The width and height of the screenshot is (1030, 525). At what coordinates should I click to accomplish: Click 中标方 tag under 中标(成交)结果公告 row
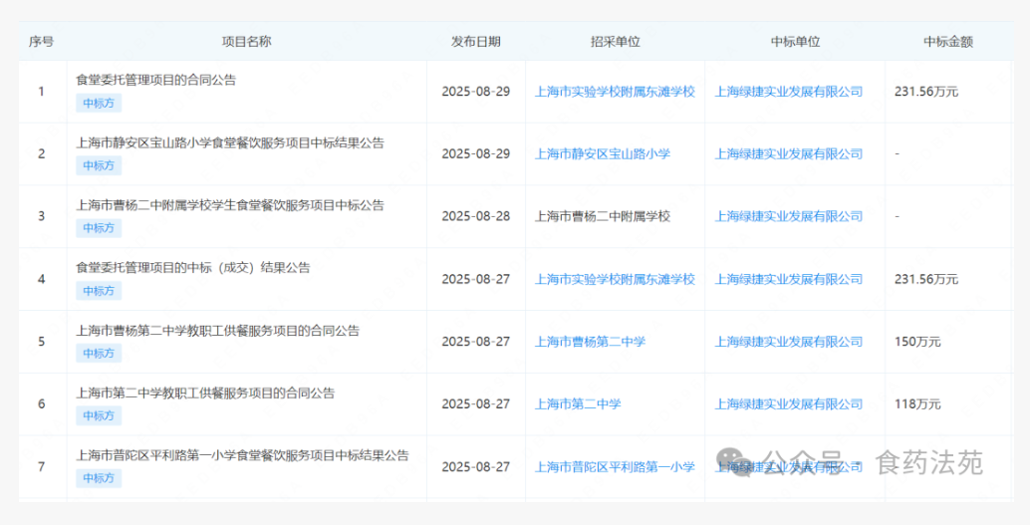99,291
